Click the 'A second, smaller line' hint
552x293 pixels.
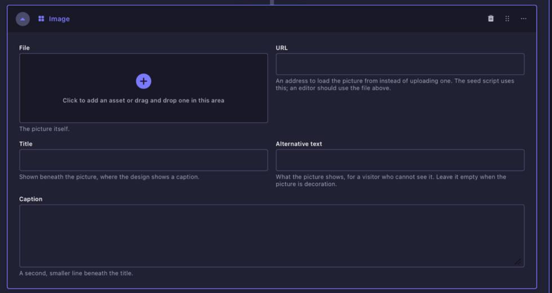click(76, 273)
